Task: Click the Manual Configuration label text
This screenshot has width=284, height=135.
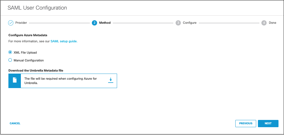Action: pos(29,60)
